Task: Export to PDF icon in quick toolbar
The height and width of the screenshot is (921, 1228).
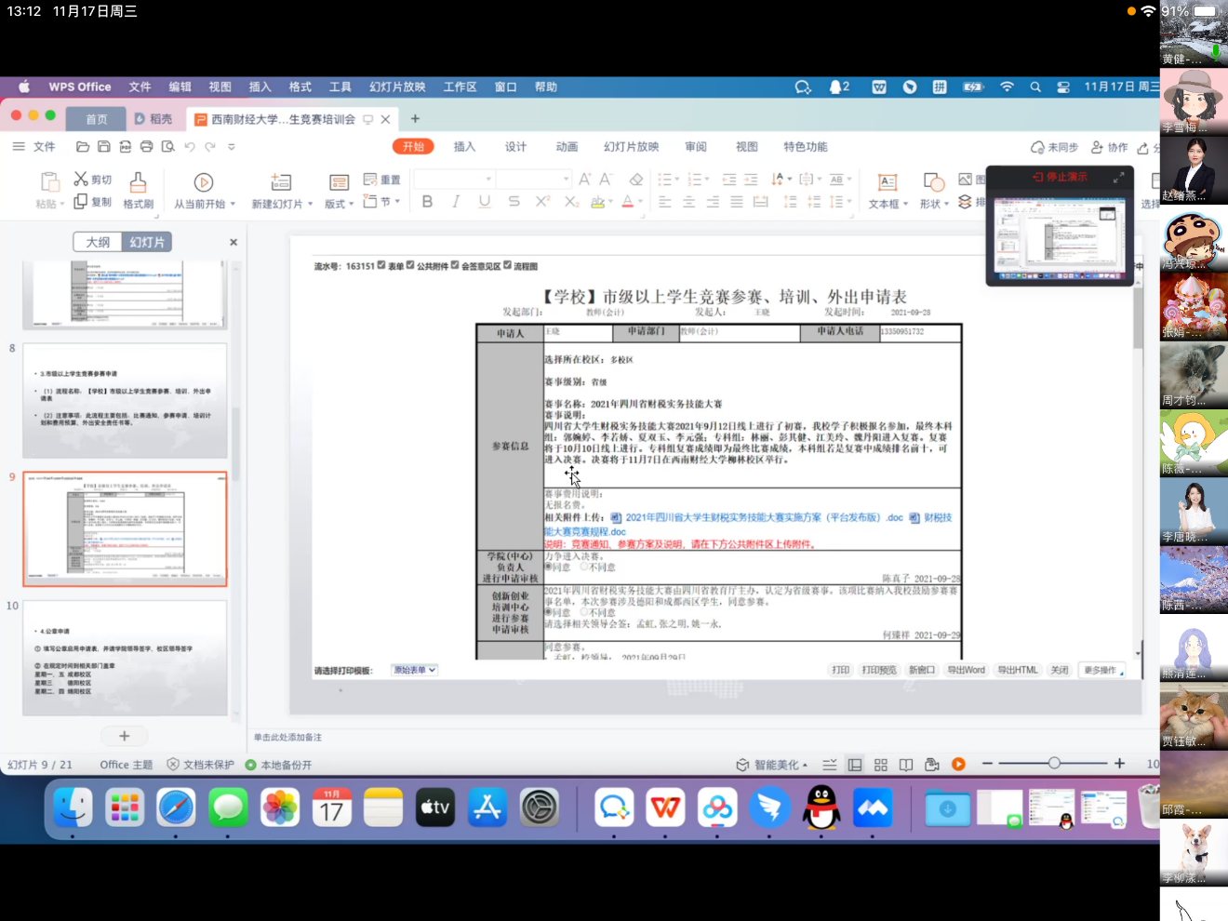Action: 125,147
